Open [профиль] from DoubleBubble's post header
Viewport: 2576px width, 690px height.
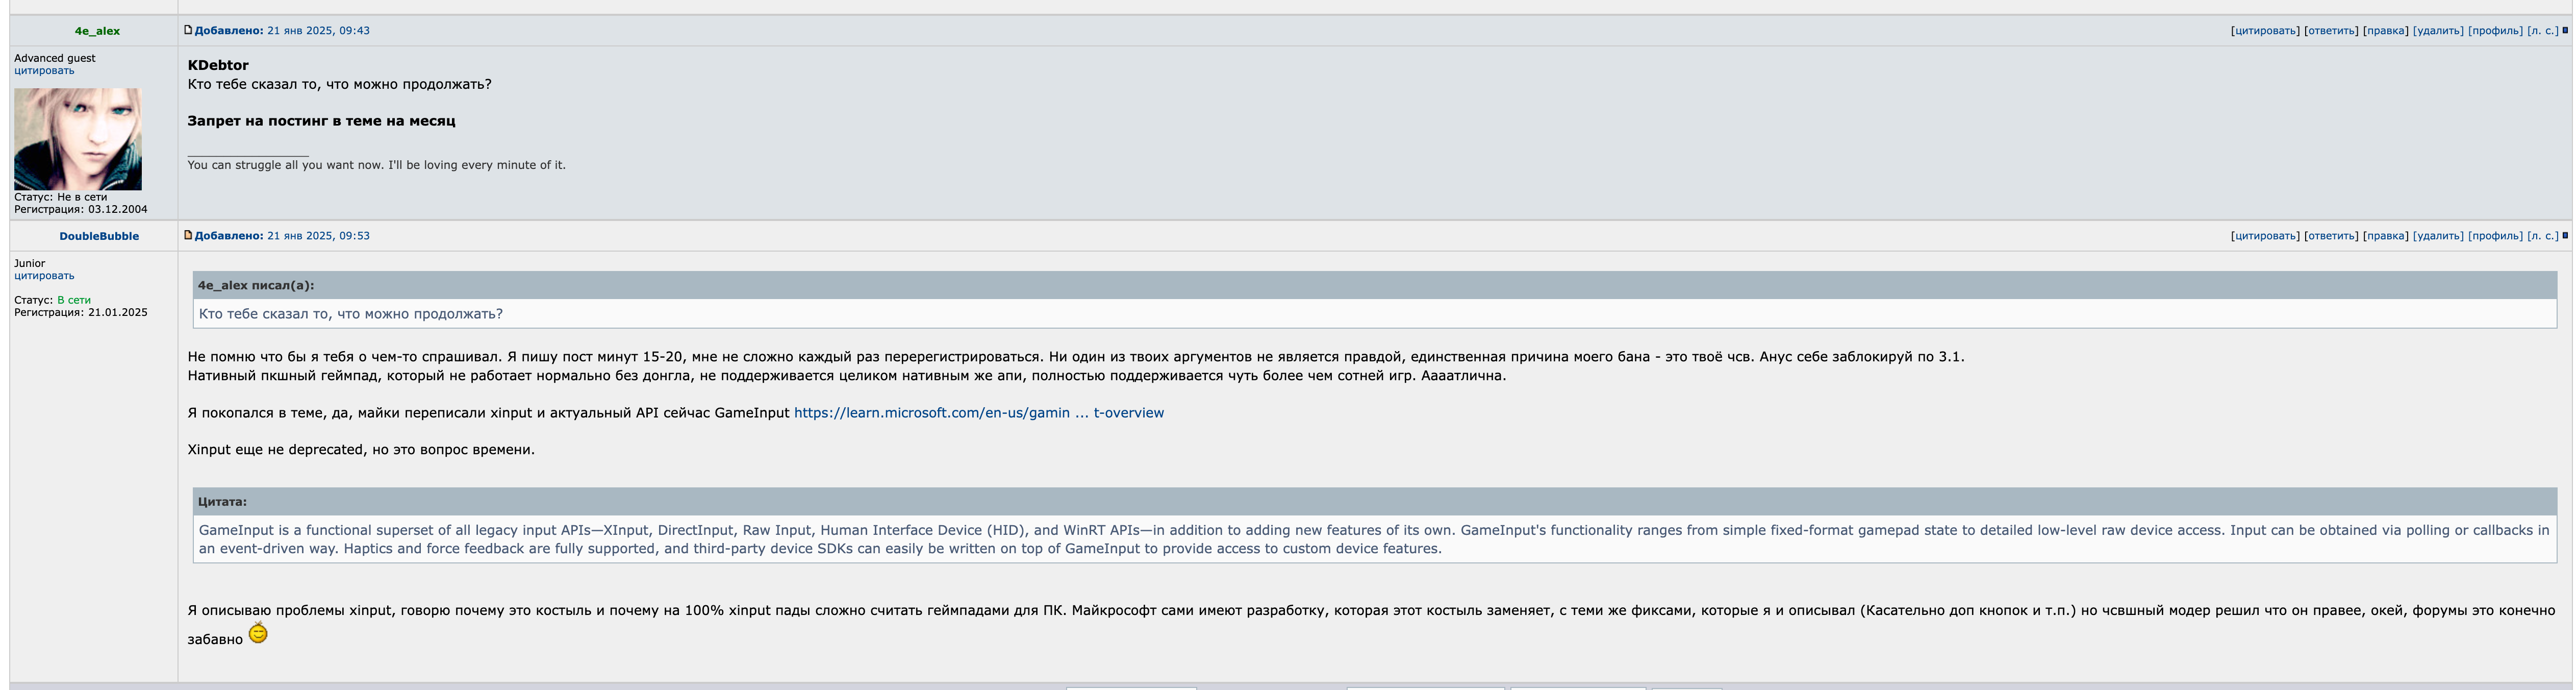(x=2495, y=236)
